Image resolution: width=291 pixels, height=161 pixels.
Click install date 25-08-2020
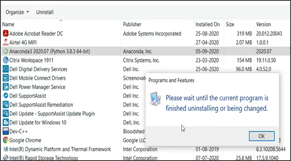pyautogui.click(x=207, y=34)
